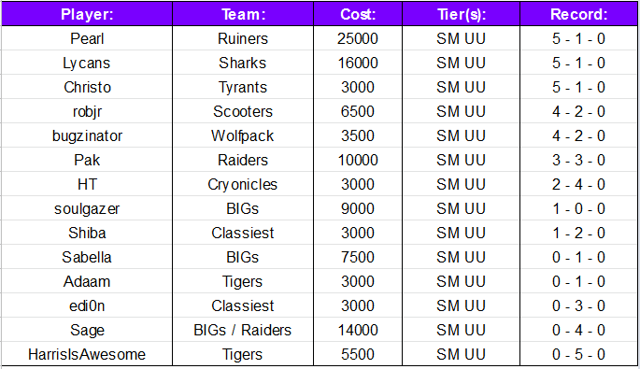
Task: Select the cell containing Pearl
Action: pos(87,38)
